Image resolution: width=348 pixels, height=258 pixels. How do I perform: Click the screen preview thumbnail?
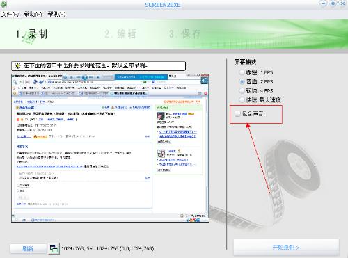tap(110, 148)
